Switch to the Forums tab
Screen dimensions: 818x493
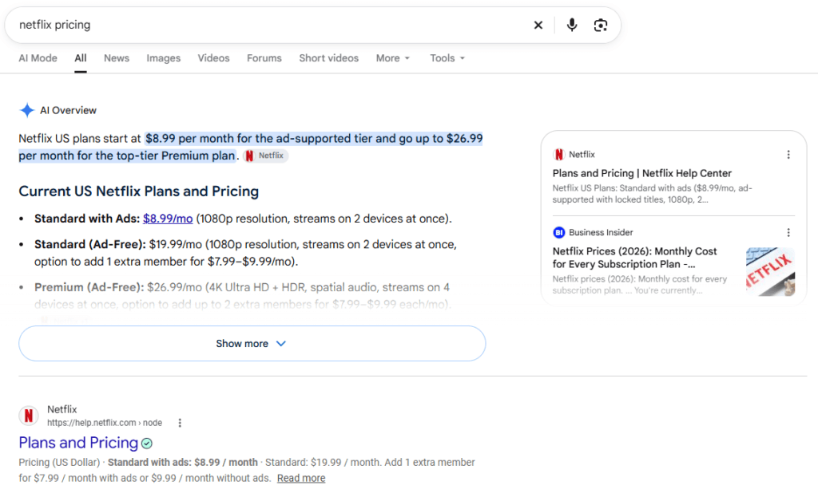click(x=264, y=58)
